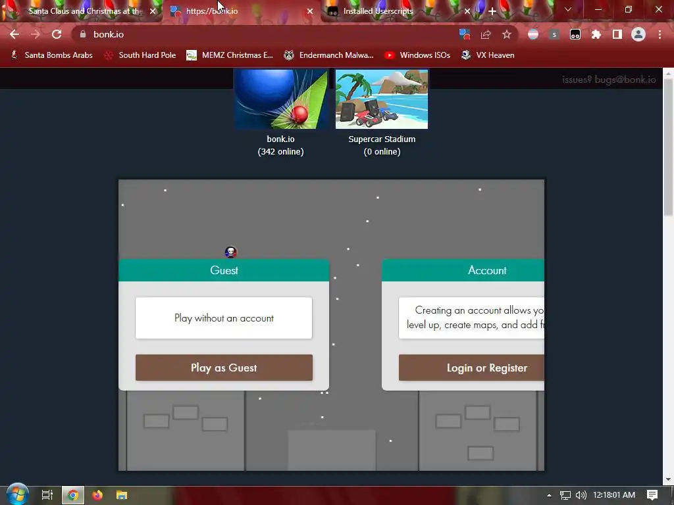Click the skull player avatar ball
674x505 pixels.
pyautogui.click(x=231, y=252)
